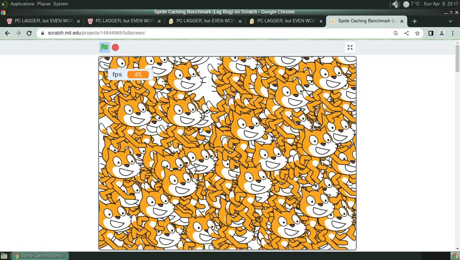Click the lock icon for site information
Screen dimensions: 460x260
43,33
